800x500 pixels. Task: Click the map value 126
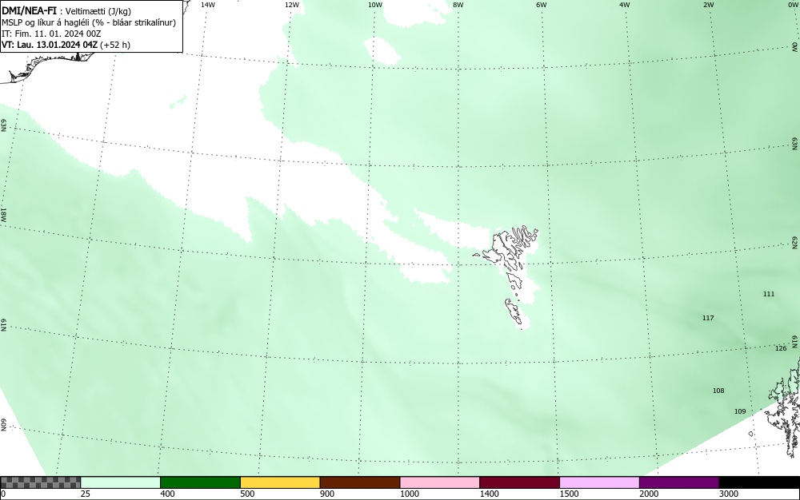click(781, 348)
